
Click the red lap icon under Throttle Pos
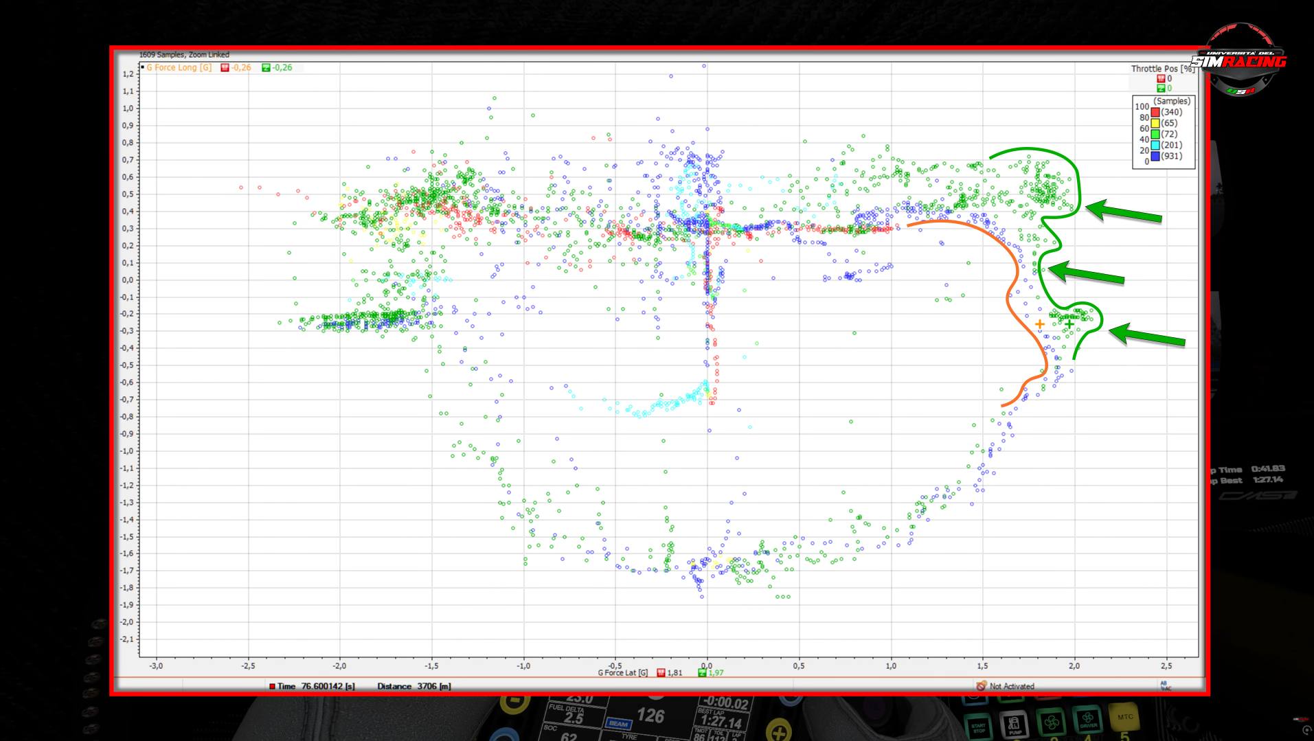(x=1161, y=78)
